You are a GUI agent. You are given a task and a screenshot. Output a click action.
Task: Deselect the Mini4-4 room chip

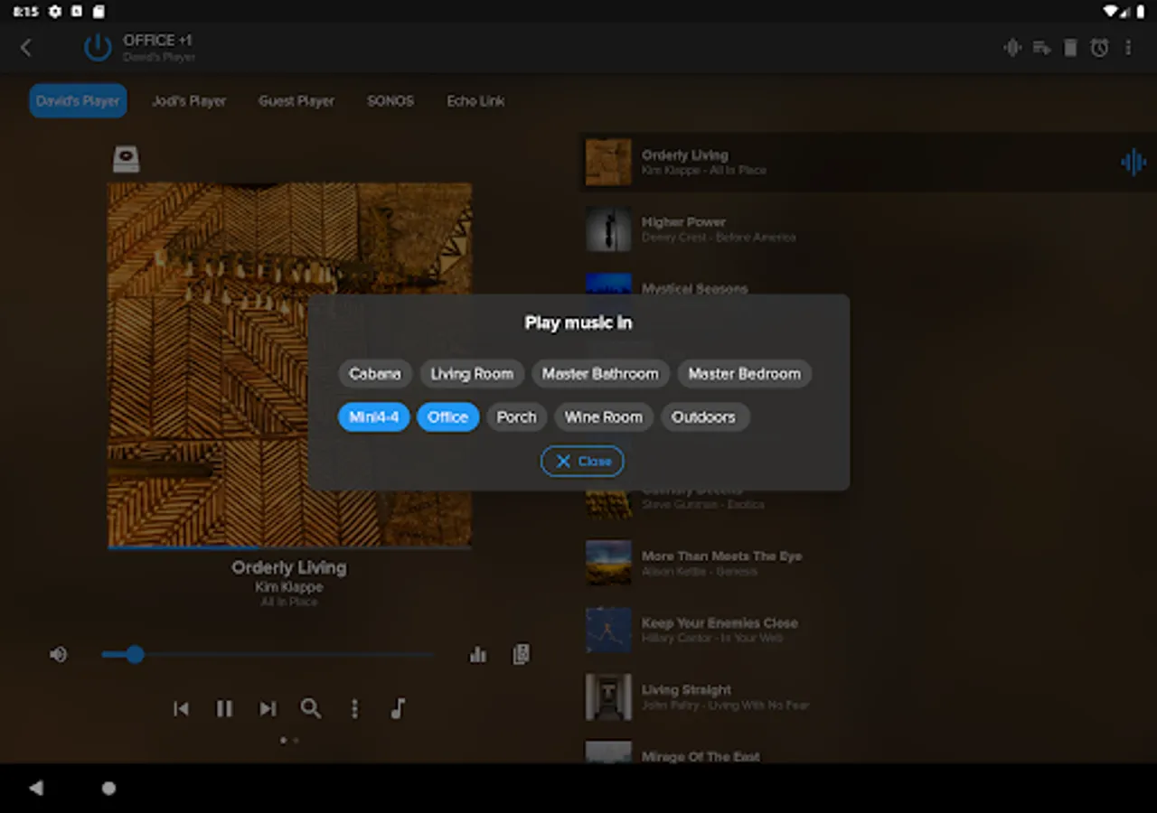tap(374, 417)
